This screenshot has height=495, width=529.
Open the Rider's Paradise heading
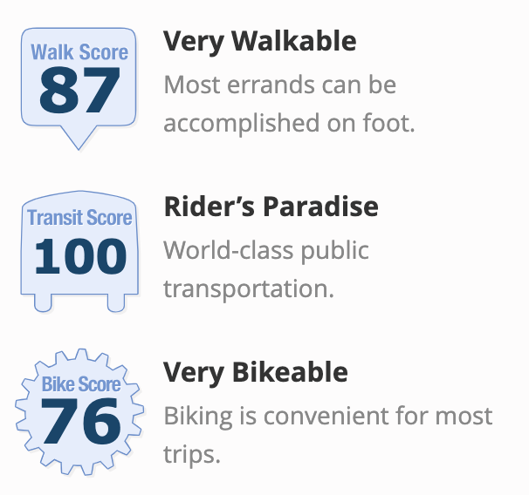(x=271, y=206)
